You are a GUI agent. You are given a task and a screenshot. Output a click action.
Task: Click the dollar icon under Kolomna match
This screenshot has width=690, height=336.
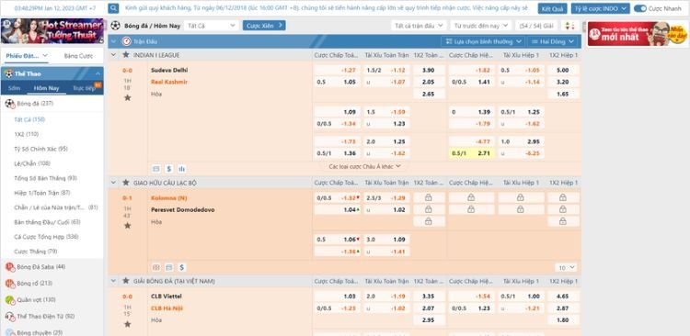pos(182,267)
